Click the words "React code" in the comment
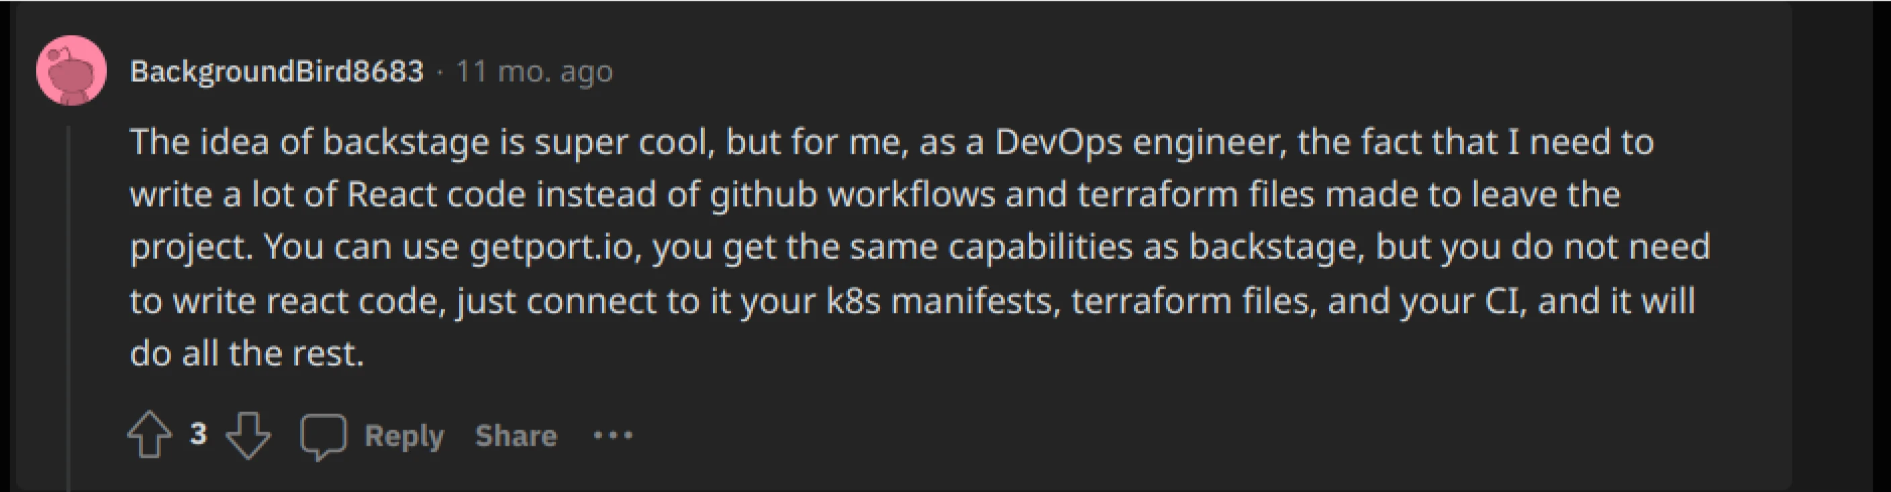1891x492 pixels. click(436, 195)
